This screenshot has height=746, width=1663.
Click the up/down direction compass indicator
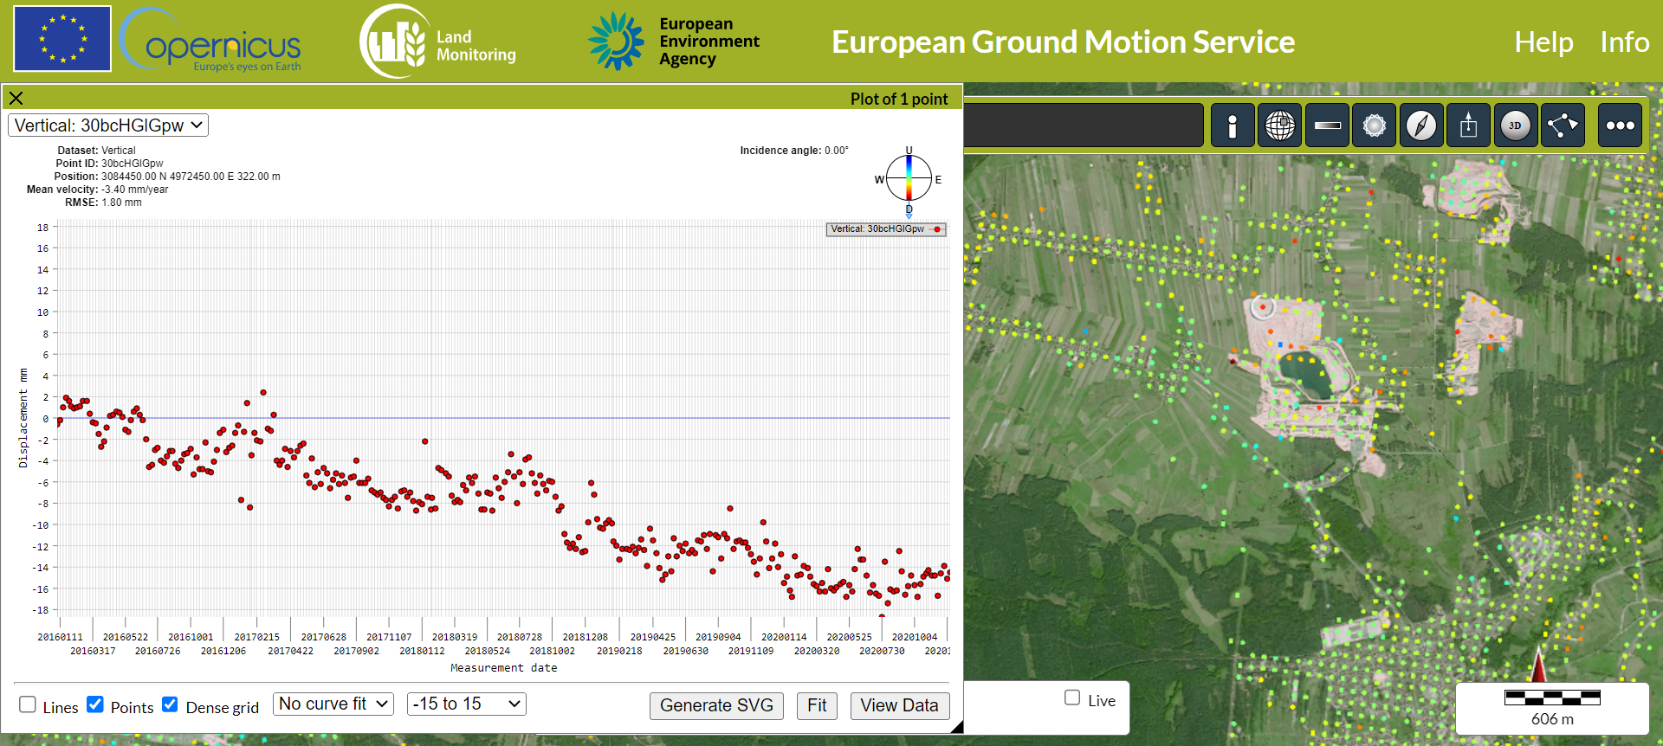(909, 178)
